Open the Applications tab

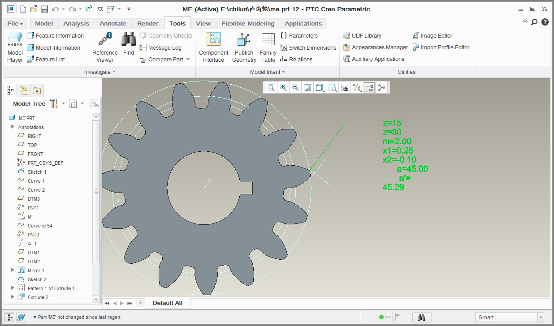point(303,23)
